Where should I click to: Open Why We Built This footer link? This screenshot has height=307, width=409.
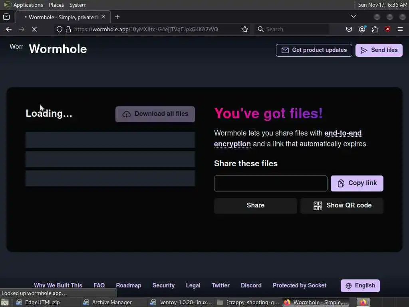pos(58,285)
